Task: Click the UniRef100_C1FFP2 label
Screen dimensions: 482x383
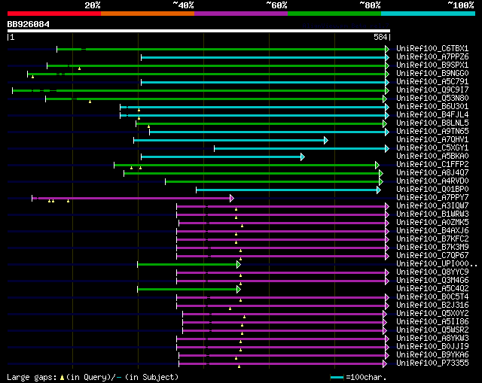Action: coord(432,165)
